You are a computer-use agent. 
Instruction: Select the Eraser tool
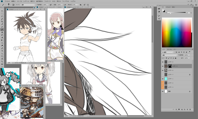[2, 38]
